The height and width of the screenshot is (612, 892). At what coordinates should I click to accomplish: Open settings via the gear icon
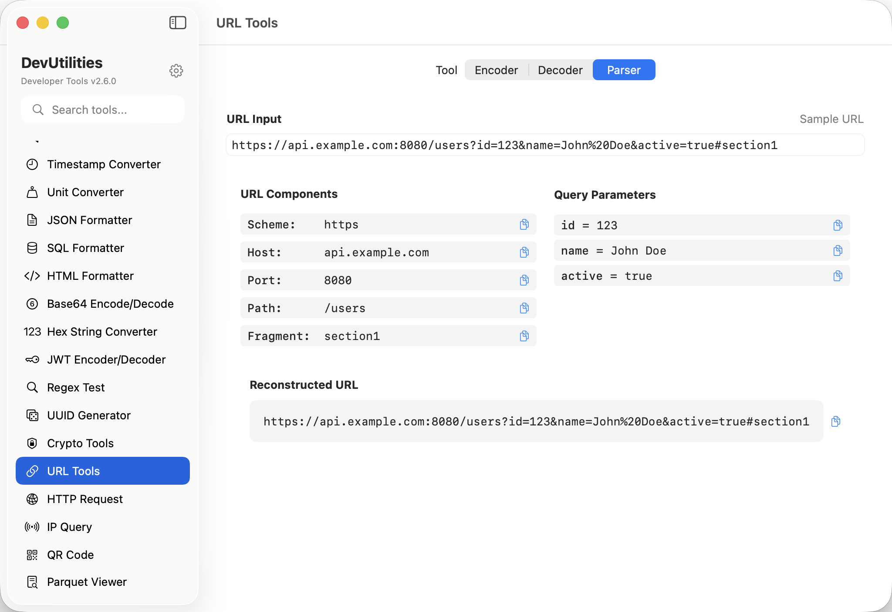tap(176, 71)
